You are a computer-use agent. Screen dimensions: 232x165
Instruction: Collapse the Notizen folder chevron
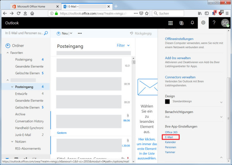(12, 142)
